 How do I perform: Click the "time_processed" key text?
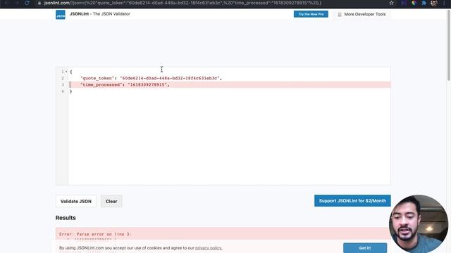pos(101,84)
